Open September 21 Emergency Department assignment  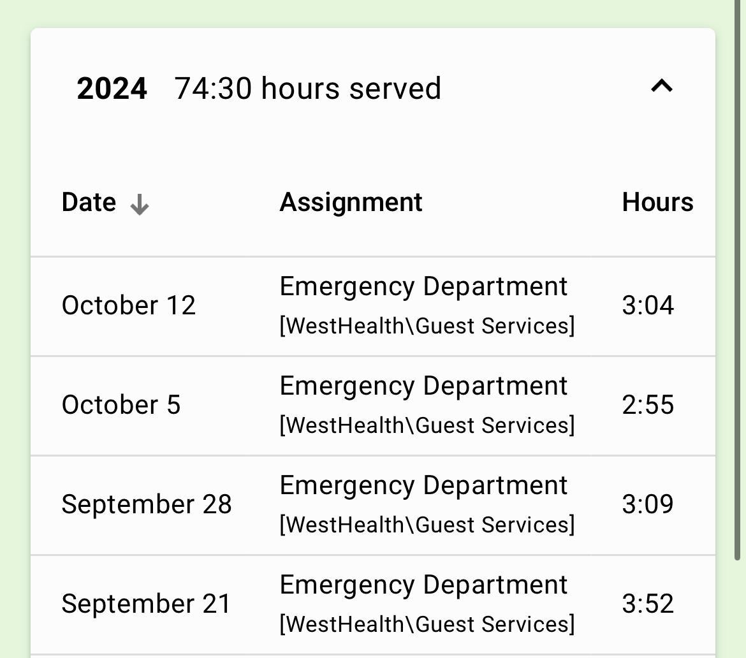423,585
